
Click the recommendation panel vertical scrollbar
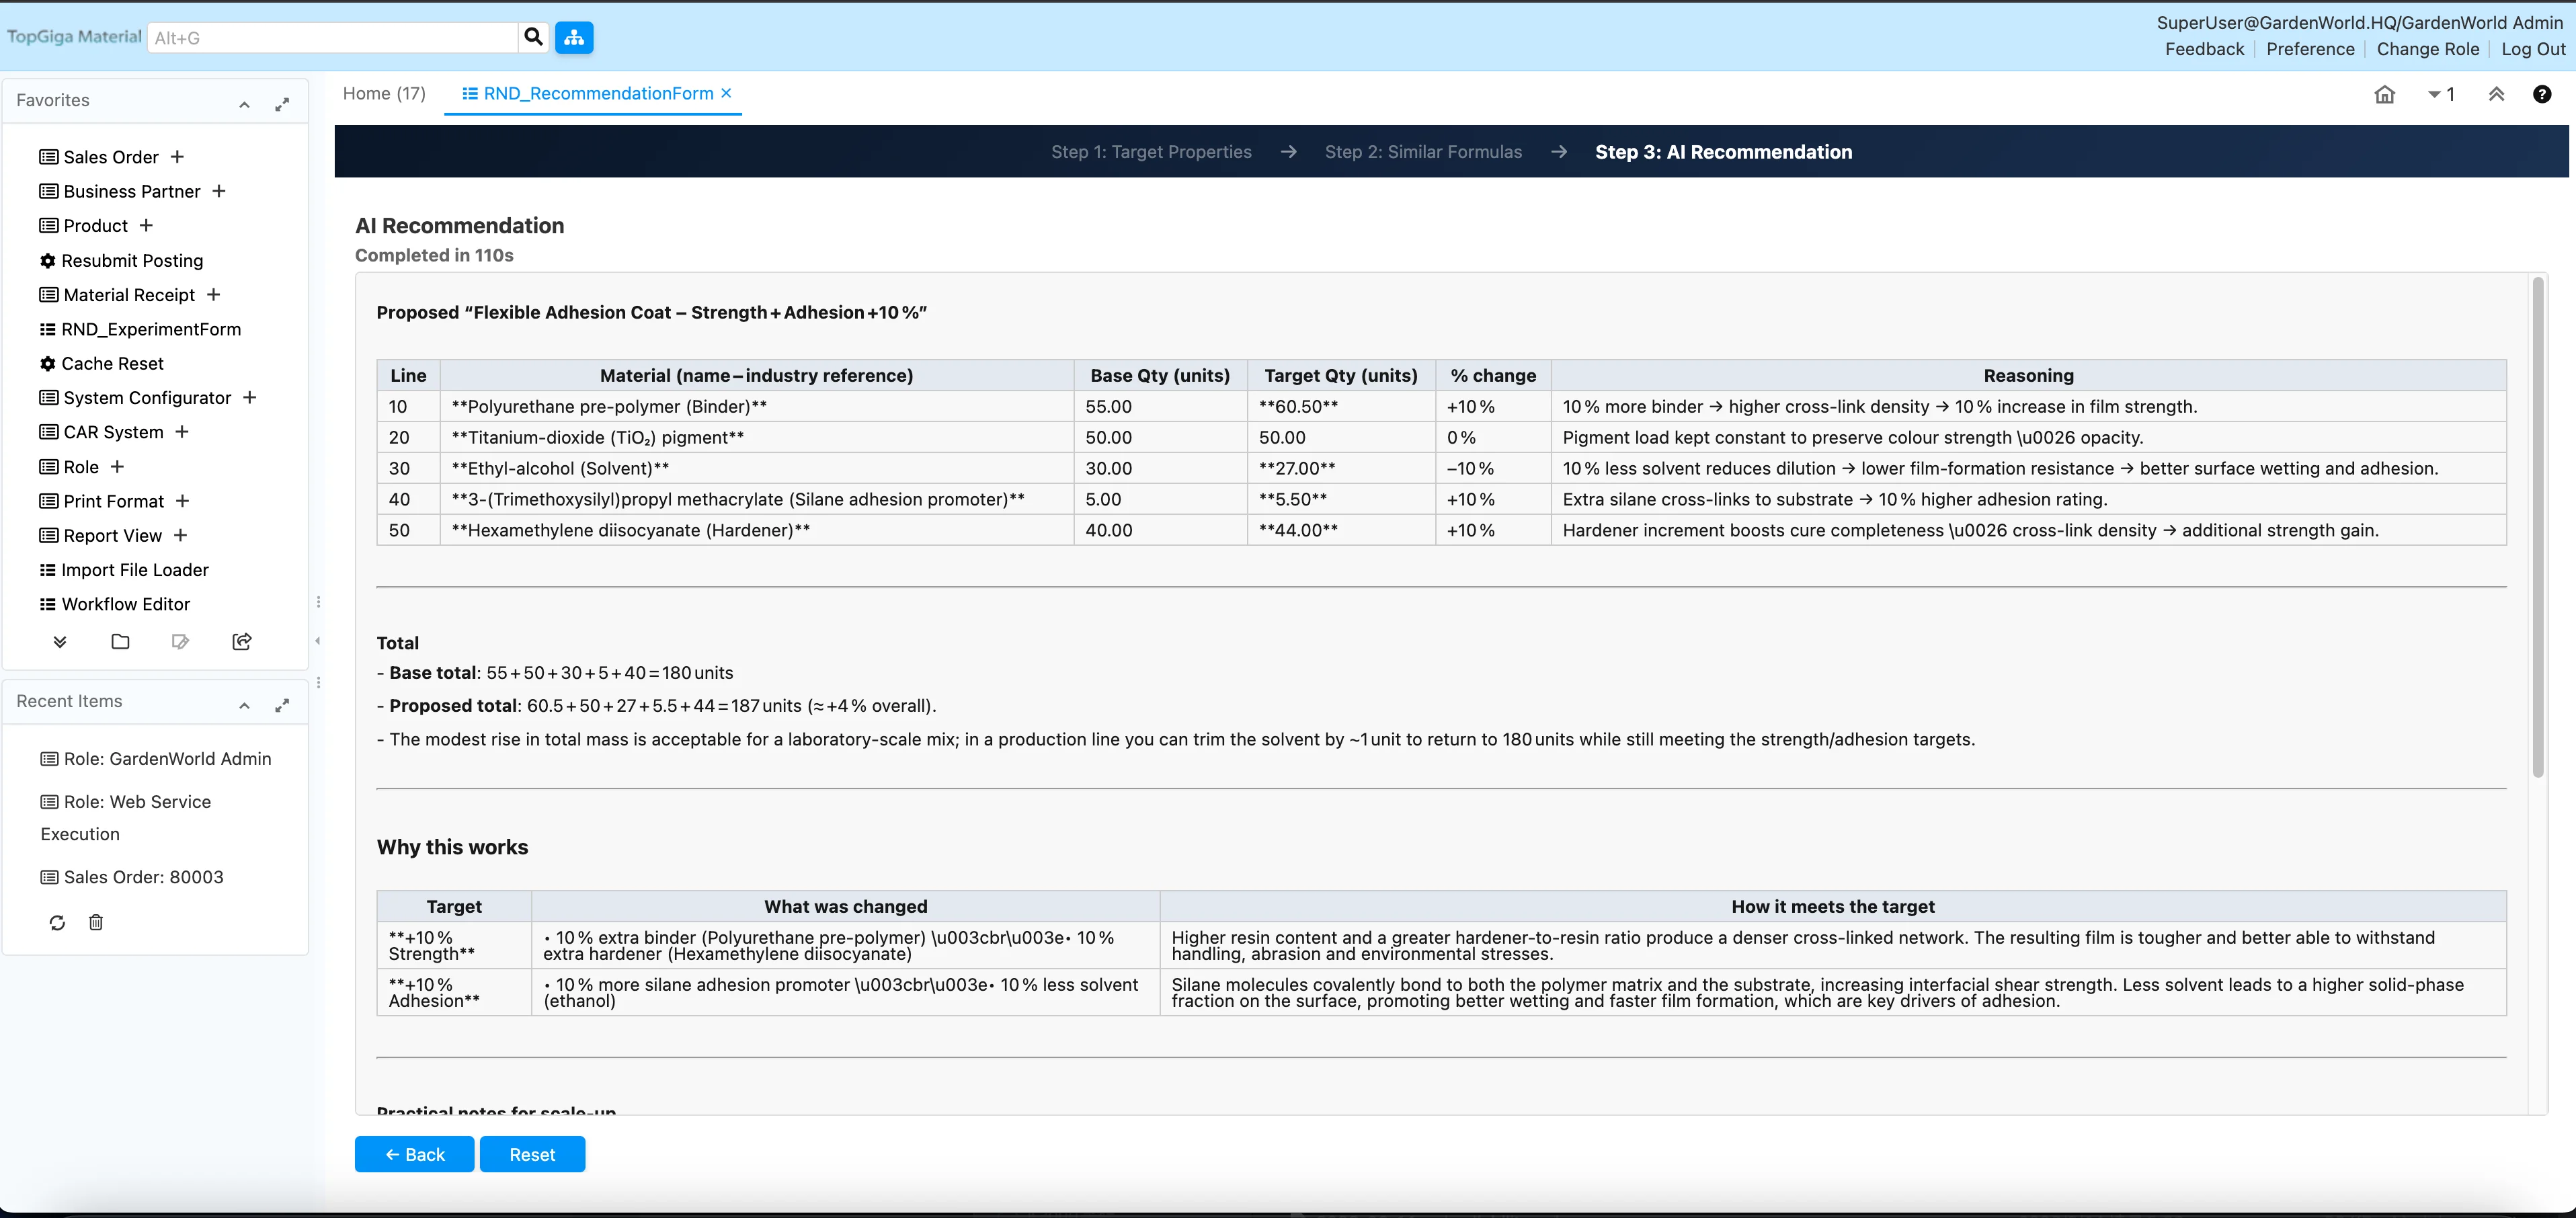tap(2537, 528)
